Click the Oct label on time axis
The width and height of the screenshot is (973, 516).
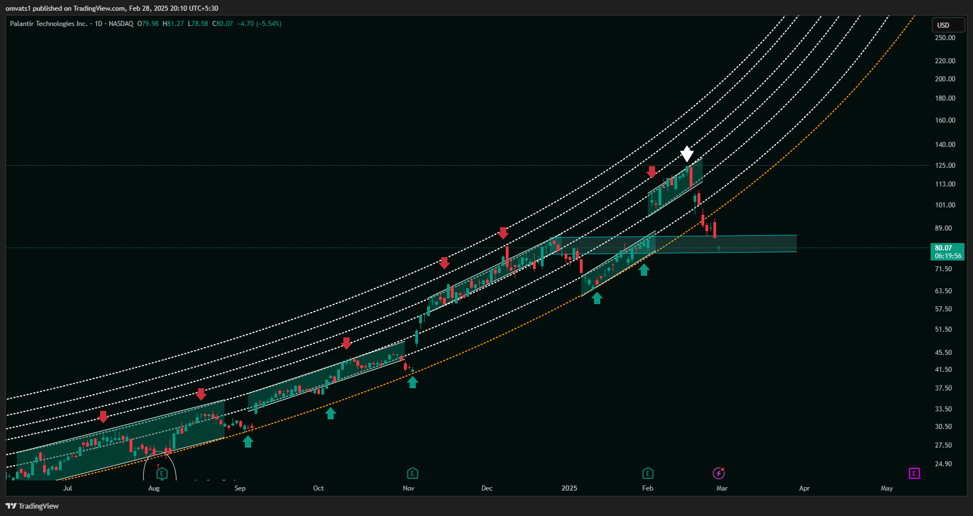(318, 488)
